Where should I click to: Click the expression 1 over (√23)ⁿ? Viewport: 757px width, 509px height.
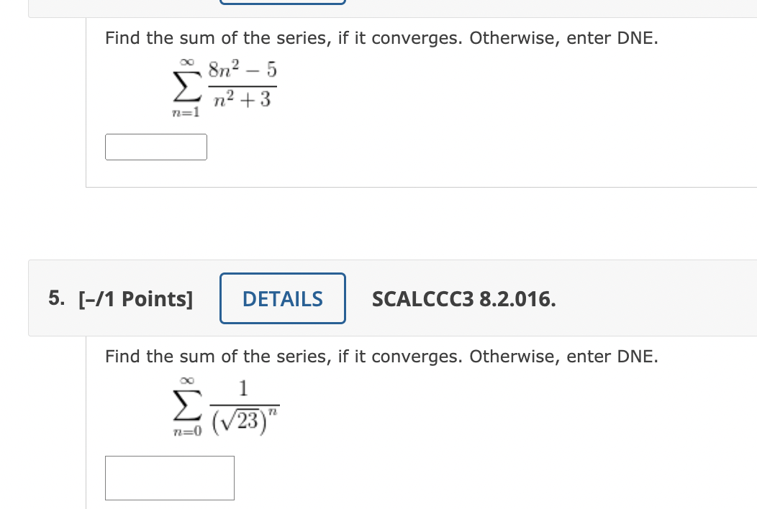(x=242, y=406)
